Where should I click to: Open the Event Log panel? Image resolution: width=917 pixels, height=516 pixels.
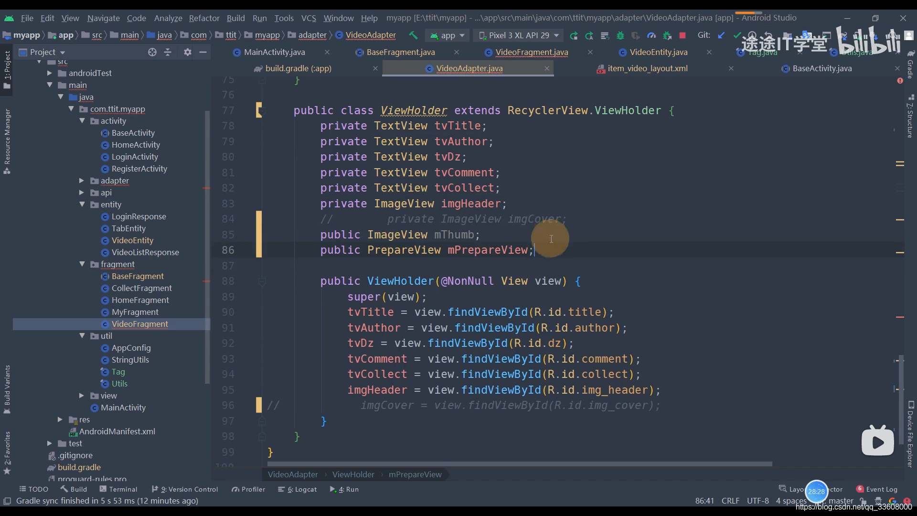[877, 489]
